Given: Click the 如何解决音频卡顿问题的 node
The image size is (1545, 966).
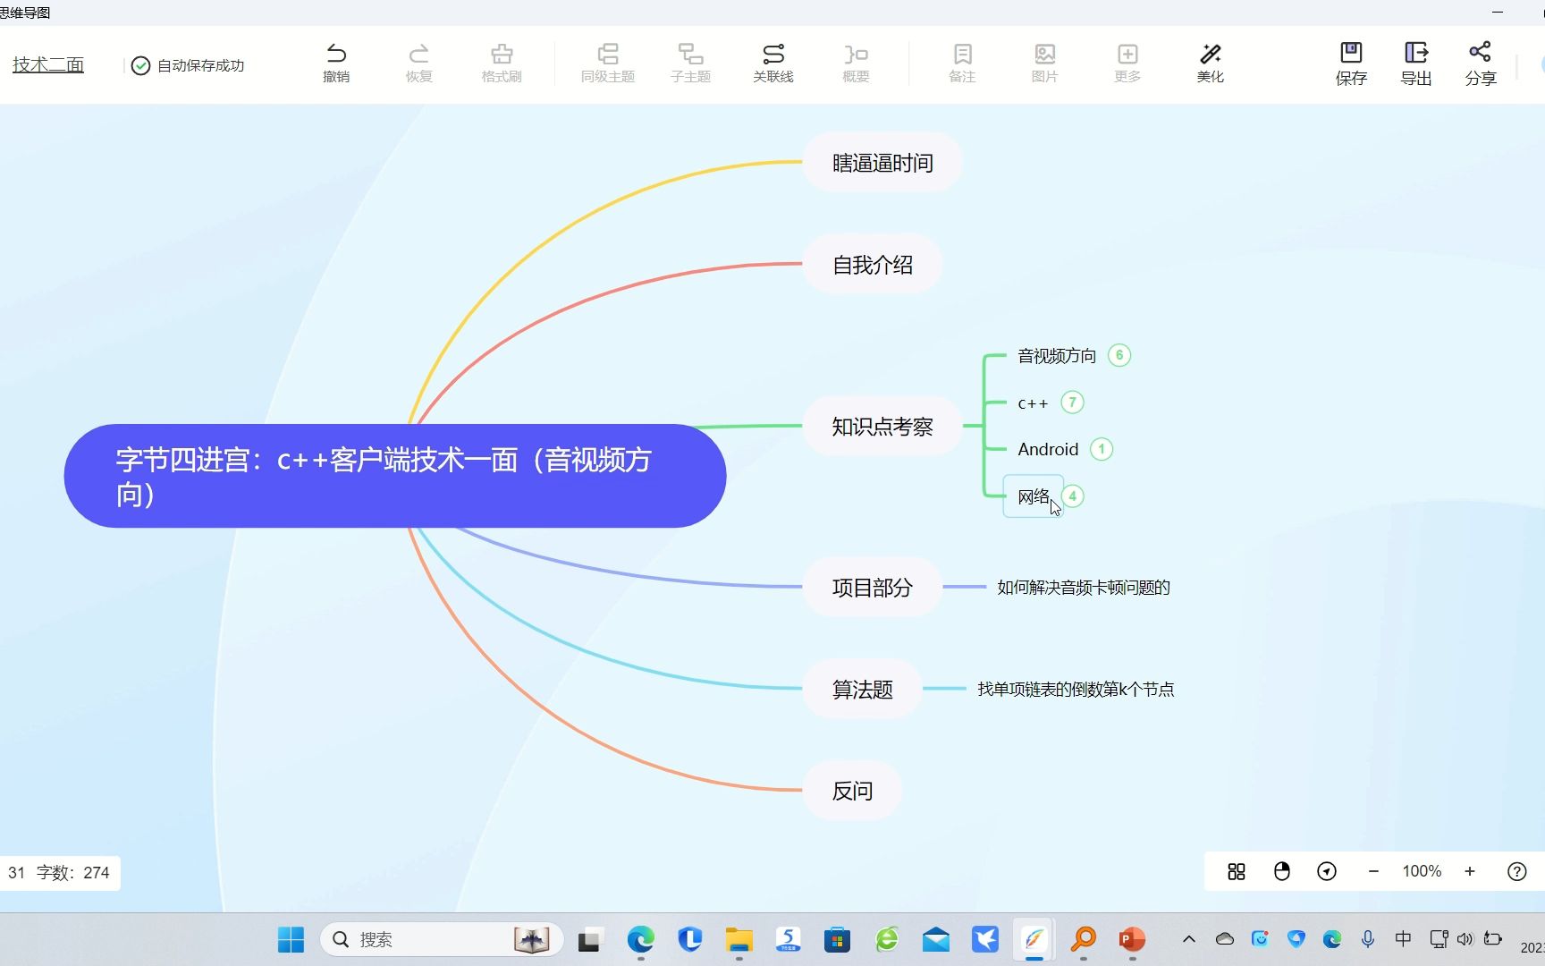Looking at the screenshot, I should (x=1084, y=588).
